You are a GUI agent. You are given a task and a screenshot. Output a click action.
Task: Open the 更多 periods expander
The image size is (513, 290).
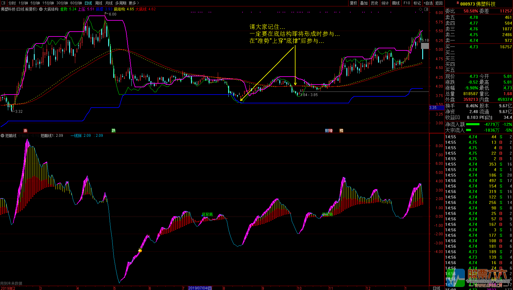(x=134, y=3)
